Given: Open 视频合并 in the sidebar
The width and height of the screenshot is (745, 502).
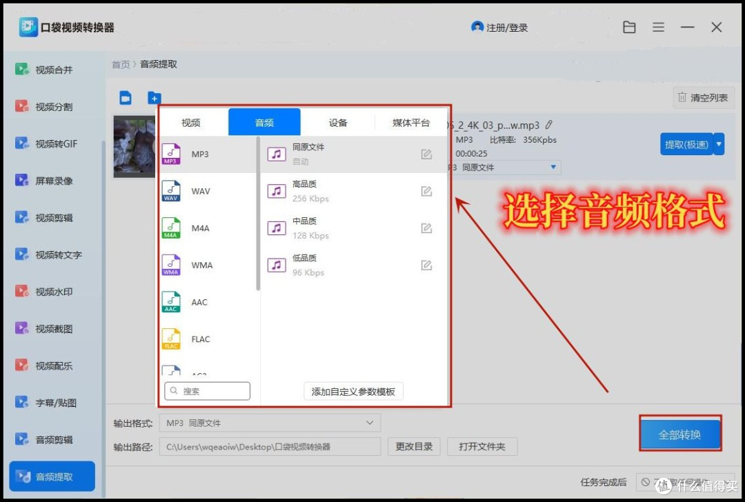Looking at the screenshot, I should pos(43,70).
